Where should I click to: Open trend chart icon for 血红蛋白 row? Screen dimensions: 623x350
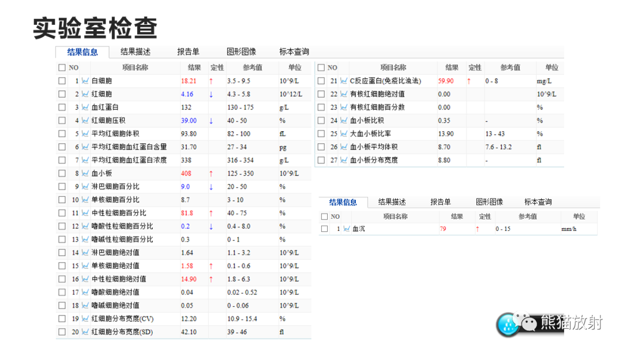pyautogui.click(x=85, y=108)
